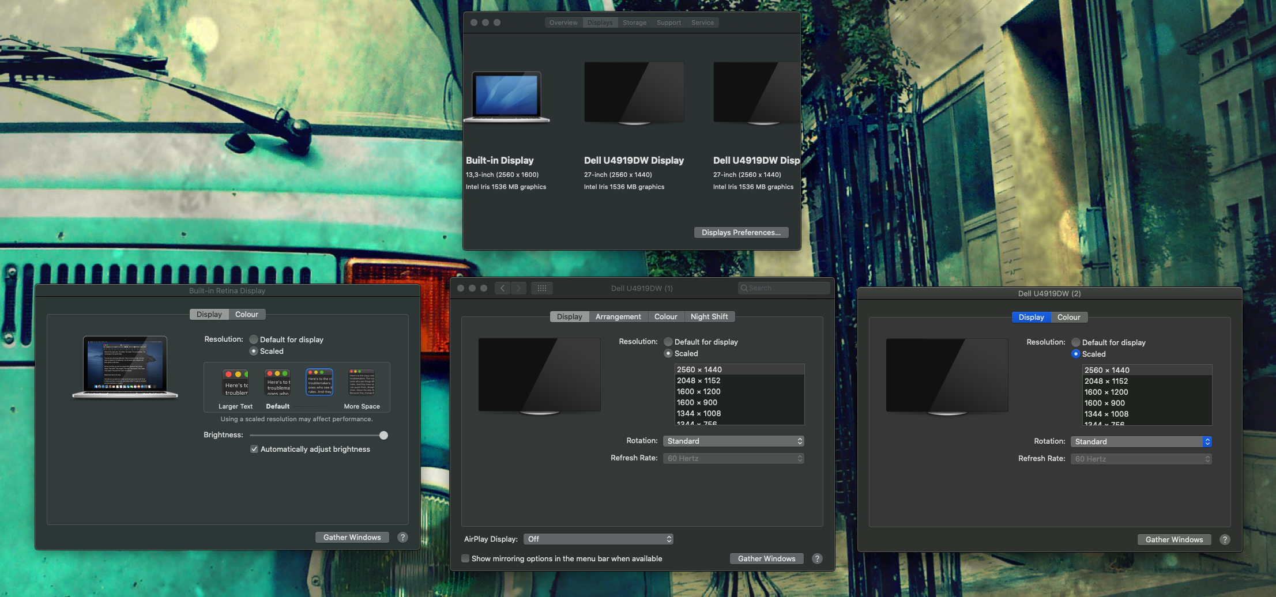This screenshot has width=1276, height=597.
Task: Open the show-all grid in Dell U4919DW (1)
Action: 542,288
